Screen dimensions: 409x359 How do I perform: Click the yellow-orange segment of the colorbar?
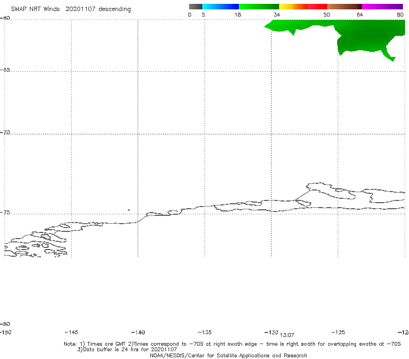[293, 7]
